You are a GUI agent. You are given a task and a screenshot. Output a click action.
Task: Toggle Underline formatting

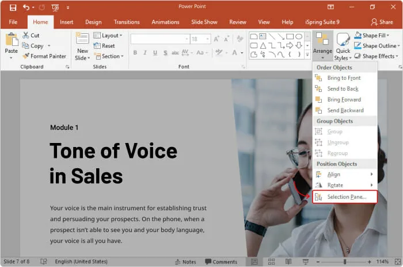155,53
